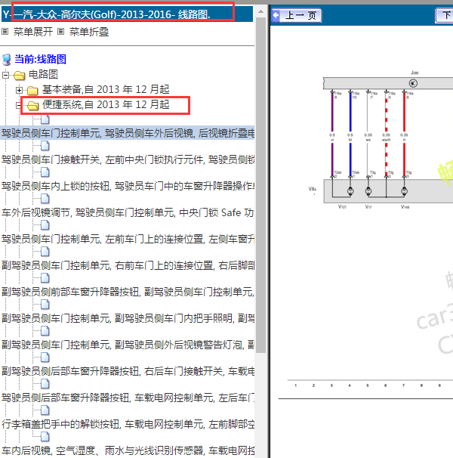Open 副驾驶员侧前部车窗升降器按钮 entry

[x=128, y=292]
